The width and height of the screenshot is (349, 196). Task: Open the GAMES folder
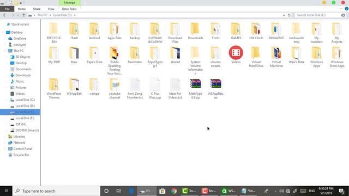click(x=236, y=32)
